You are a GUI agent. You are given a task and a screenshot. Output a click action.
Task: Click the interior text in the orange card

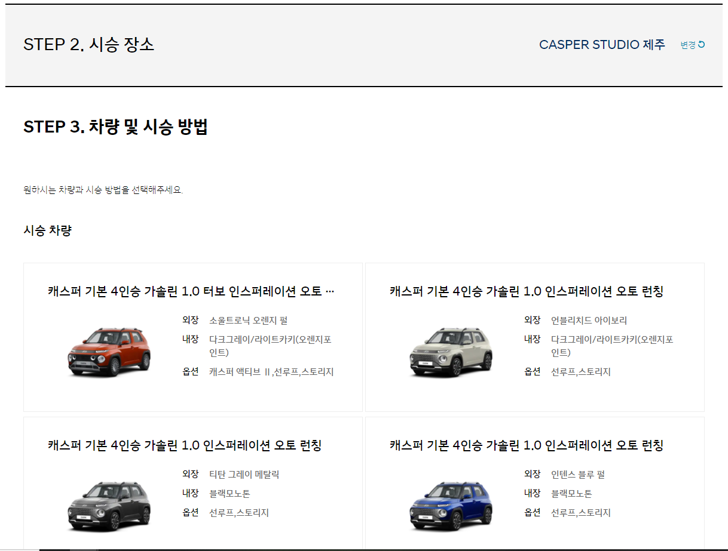point(270,346)
